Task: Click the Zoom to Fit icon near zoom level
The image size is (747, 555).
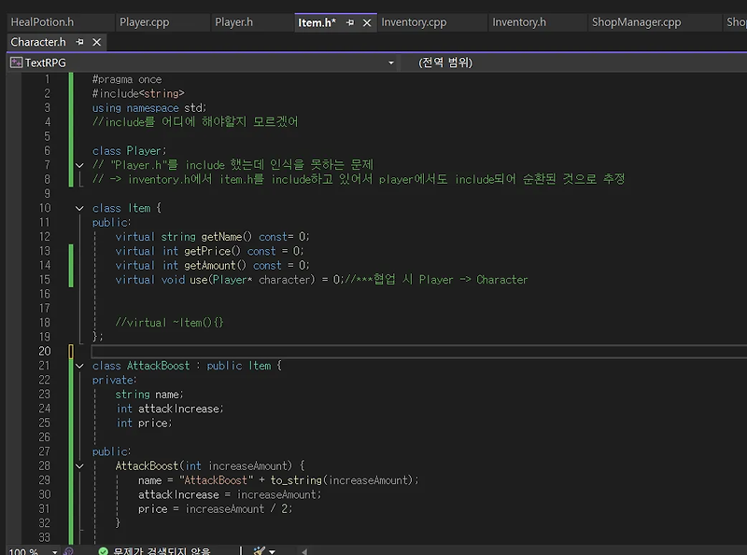Action: pos(67,551)
